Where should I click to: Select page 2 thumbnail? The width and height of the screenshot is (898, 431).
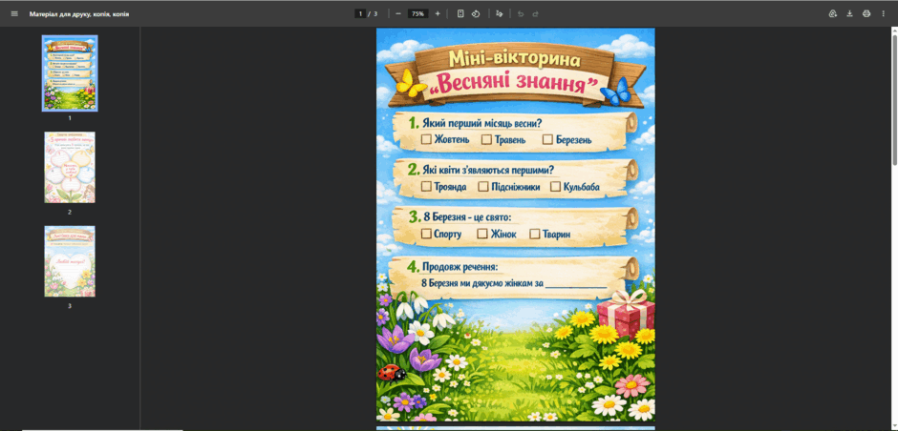tap(70, 168)
